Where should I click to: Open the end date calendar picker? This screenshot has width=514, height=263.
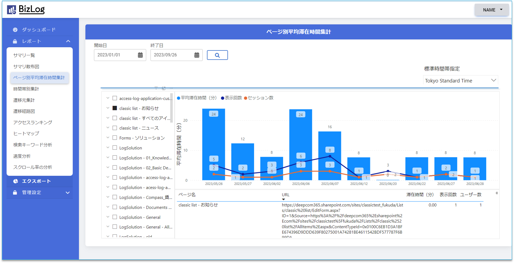coord(197,55)
